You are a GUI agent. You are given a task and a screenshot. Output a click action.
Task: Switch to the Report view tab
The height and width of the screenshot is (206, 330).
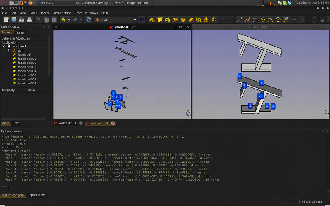(x=36, y=195)
